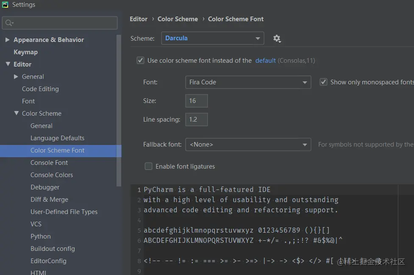Click the font Size input field
The height and width of the screenshot is (275, 414).
click(197, 101)
